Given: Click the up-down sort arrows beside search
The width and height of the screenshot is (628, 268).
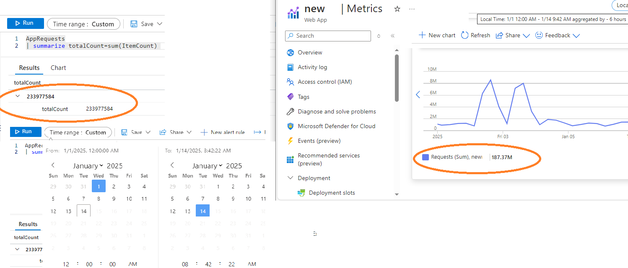Looking at the screenshot, I should point(379,36).
